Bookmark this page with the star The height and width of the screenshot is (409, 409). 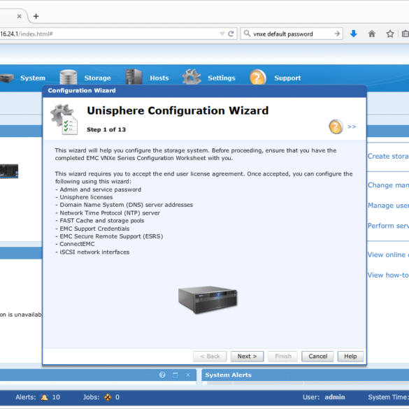coord(390,34)
